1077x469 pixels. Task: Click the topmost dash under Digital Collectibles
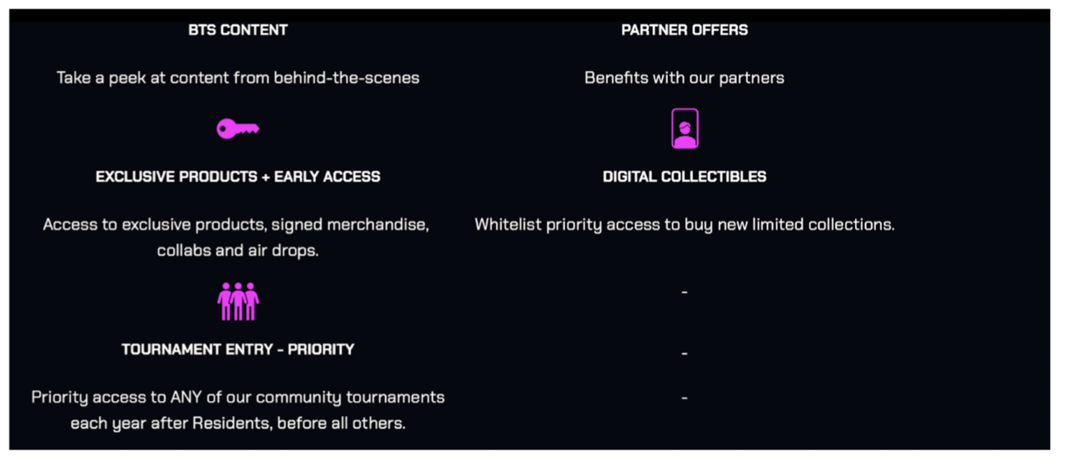[684, 293]
